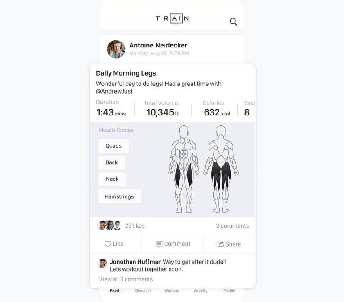The height and width of the screenshot is (302, 344).
Task: Open the @AndrewJust mention
Action: pos(114,91)
